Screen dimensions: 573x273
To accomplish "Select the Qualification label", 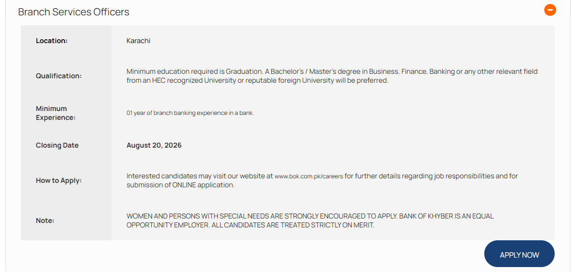I will point(59,76).
